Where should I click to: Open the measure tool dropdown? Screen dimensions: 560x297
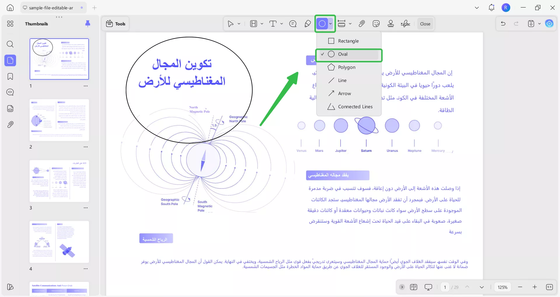tap(350, 24)
